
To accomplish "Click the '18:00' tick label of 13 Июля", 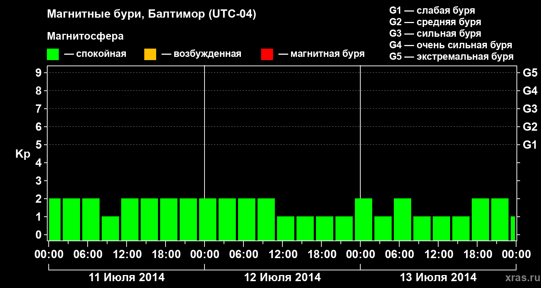I will click(x=477, y=254).
